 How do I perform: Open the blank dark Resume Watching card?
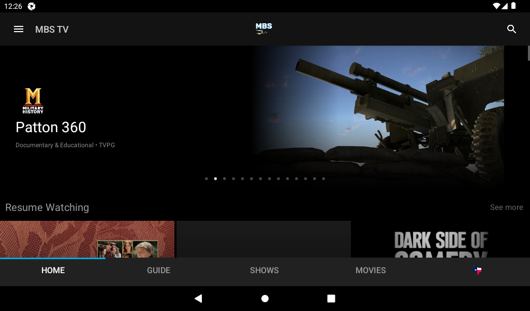(x=263, y=239)
